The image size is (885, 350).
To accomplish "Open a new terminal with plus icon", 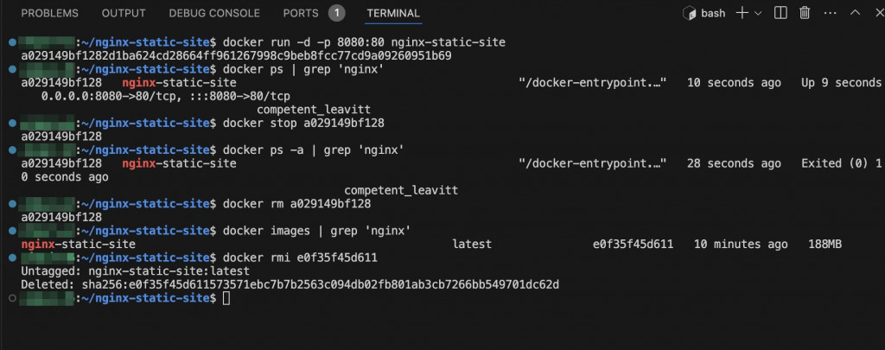I will click(742, 13).
